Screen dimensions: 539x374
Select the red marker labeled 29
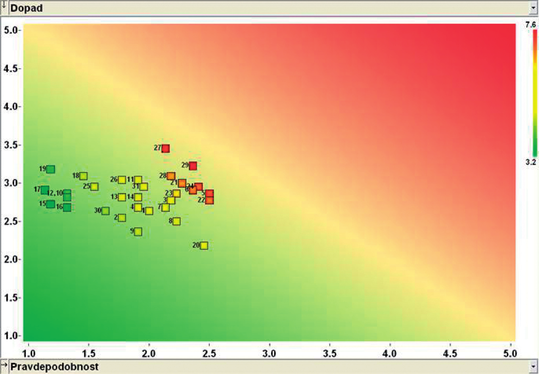193,166
